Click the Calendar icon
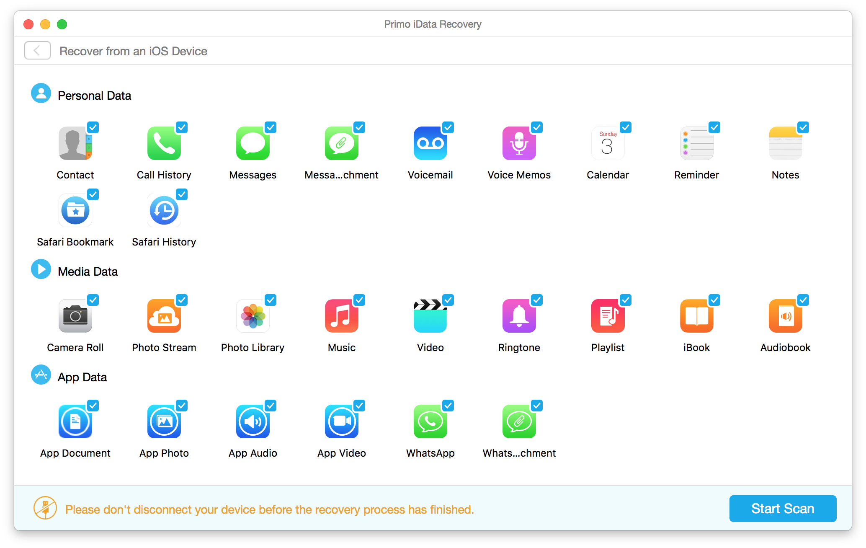The width and height of the screenshot is (866, 548). coord(608,143)
